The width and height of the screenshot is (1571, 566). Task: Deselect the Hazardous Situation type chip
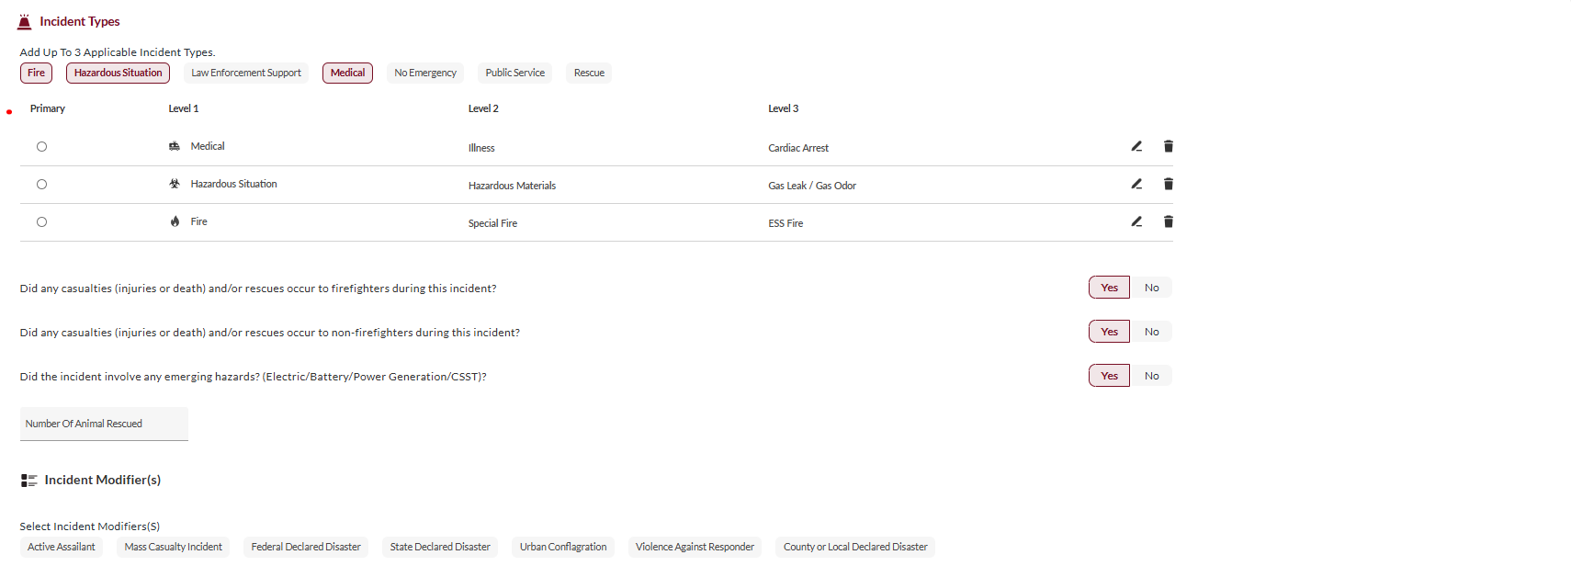tap(118, 73)
